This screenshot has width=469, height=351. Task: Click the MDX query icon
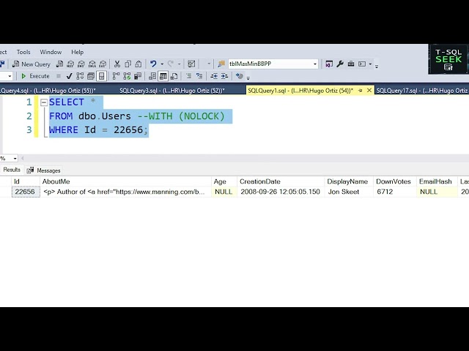tap(70, 64)
